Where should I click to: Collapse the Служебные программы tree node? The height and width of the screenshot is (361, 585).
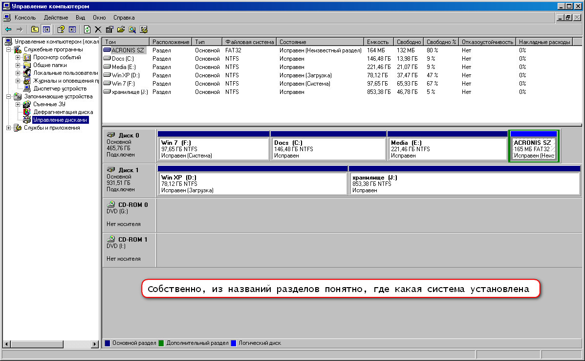tap(8, 49)
